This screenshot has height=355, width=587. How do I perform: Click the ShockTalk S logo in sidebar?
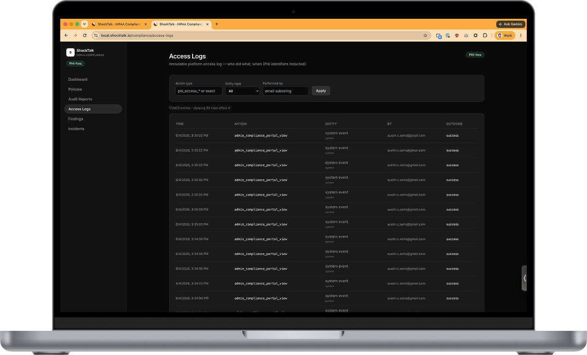pyautogui.click(x=70, y=52)
